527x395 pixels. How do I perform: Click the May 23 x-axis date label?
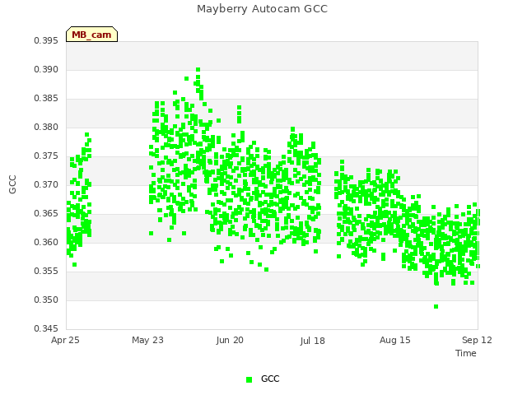pos(147,340)
